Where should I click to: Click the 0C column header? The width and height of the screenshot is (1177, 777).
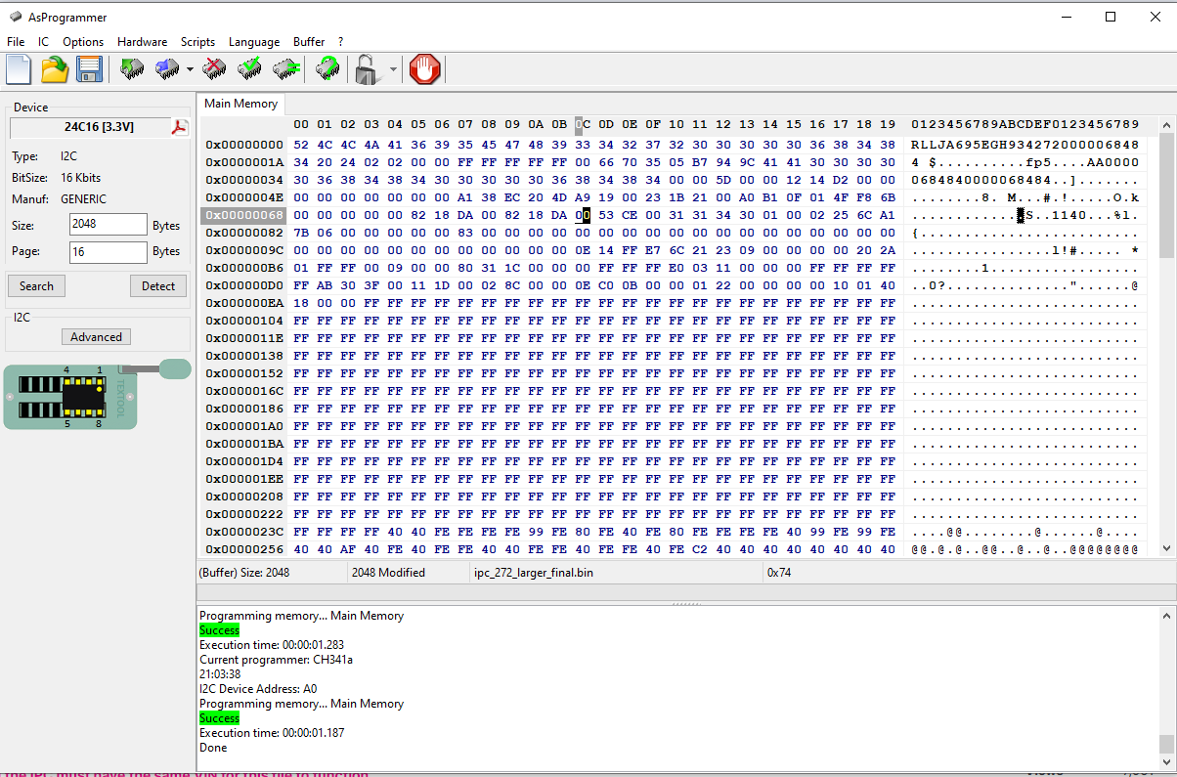[583, 125]
